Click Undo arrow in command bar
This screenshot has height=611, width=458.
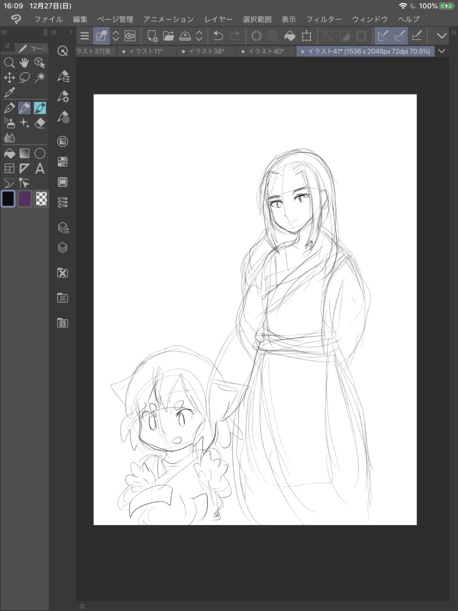click(218, 36)
